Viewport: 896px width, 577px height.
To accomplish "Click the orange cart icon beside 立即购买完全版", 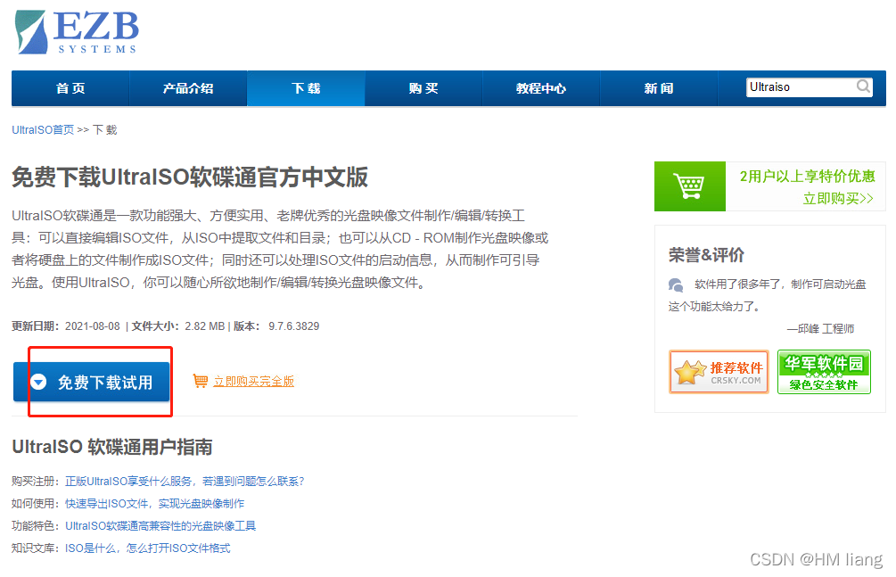I will (x=201, y=381).
